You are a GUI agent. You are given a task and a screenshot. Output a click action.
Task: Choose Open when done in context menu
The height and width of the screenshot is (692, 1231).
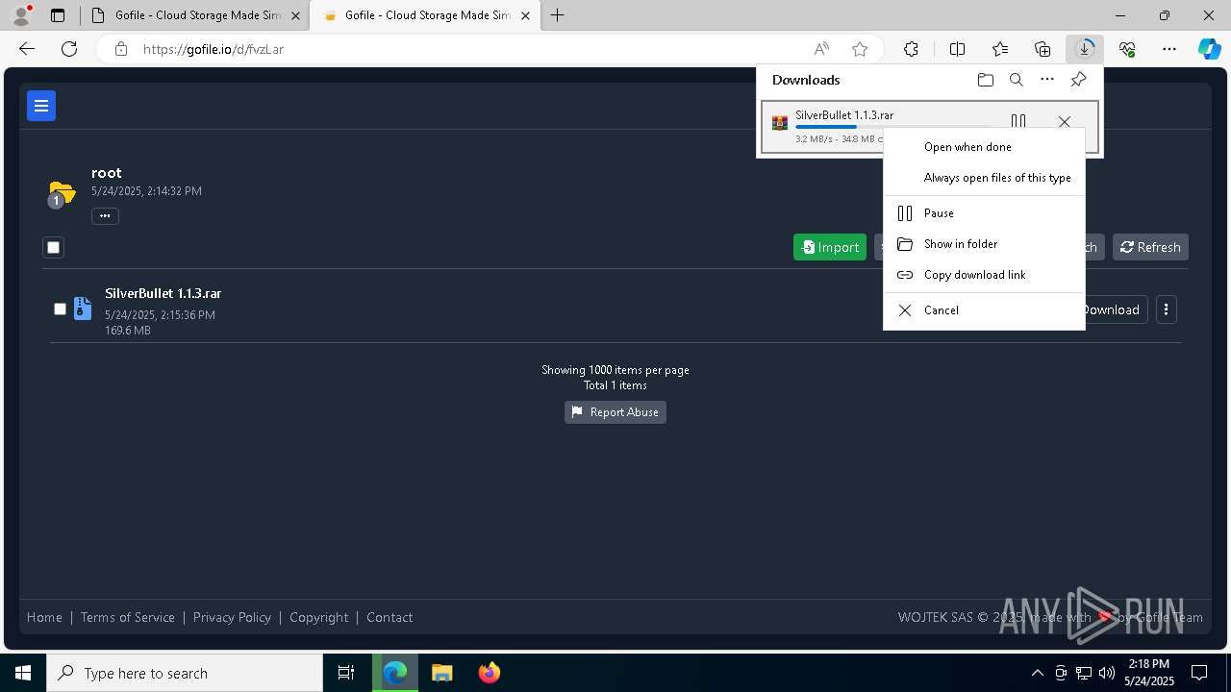pos(984,147)
